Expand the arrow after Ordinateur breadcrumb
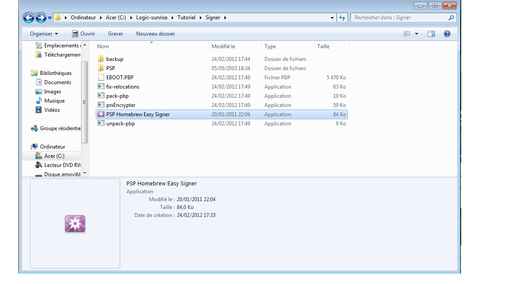The image size is (506, 284). click(101, 18)
